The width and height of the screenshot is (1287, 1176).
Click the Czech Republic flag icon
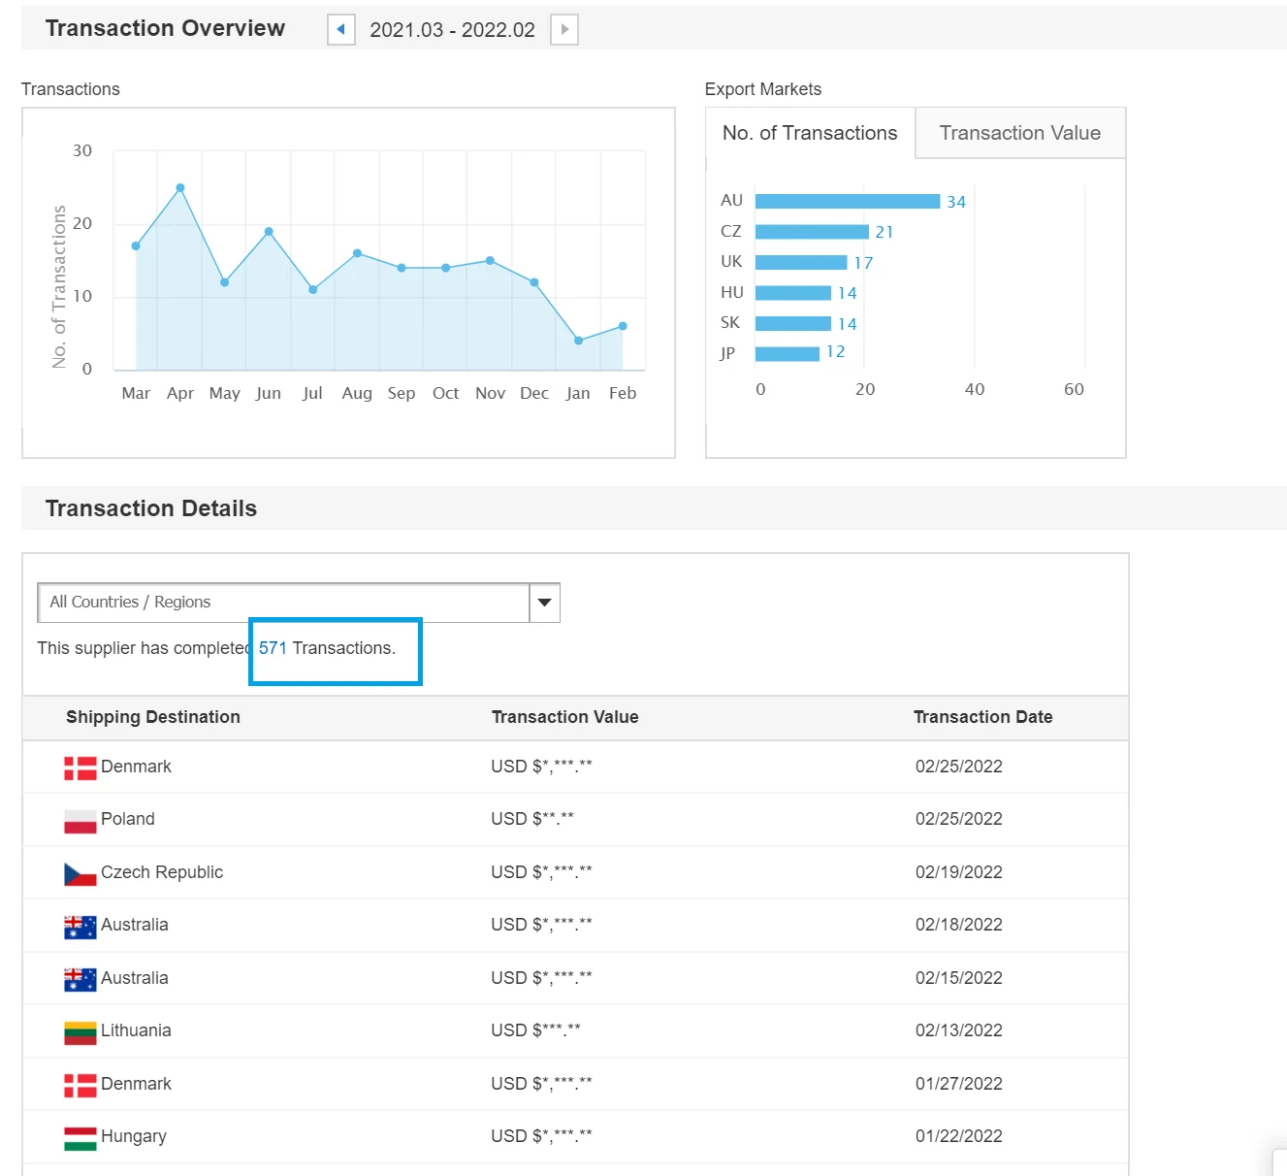pyautogui.click(x=80, y=873)
